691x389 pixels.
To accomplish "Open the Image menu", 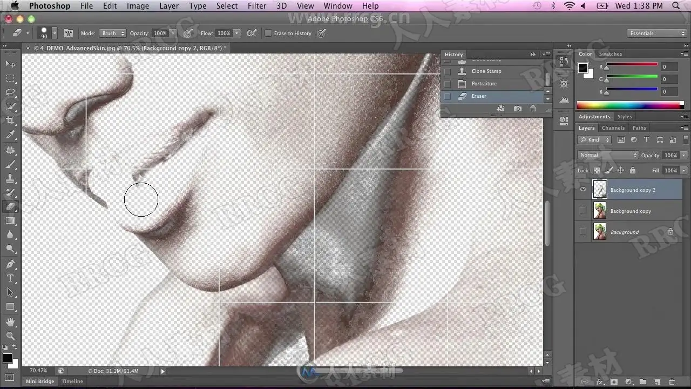I will (x=138, y=6).
